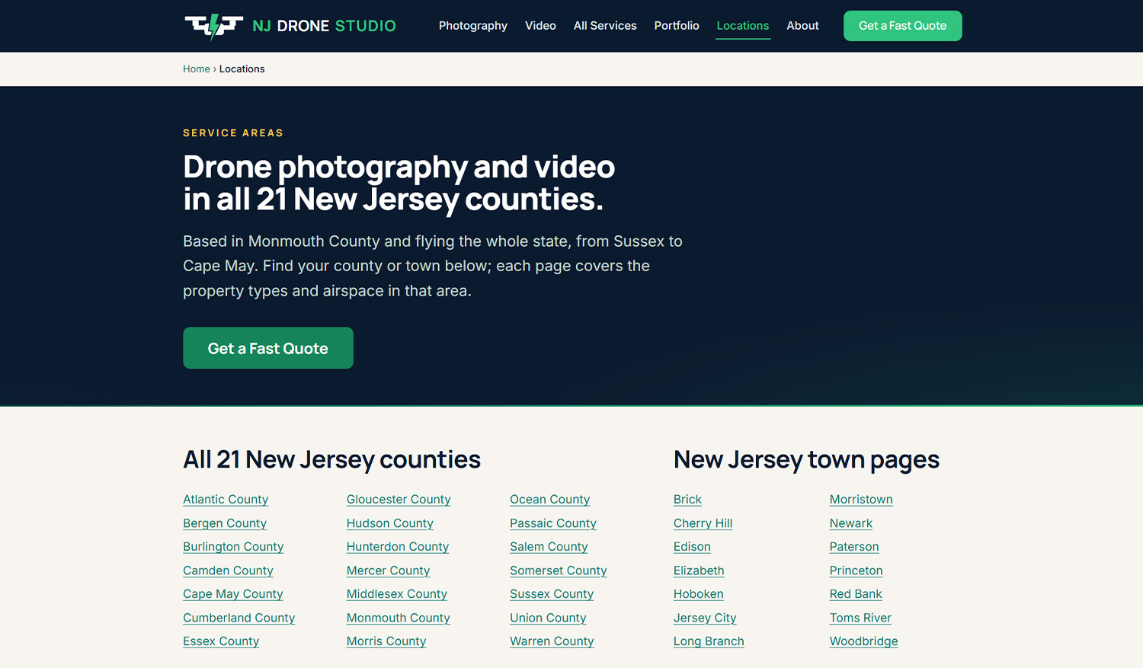Open the Cumberland County link

[x=239, y=618]
